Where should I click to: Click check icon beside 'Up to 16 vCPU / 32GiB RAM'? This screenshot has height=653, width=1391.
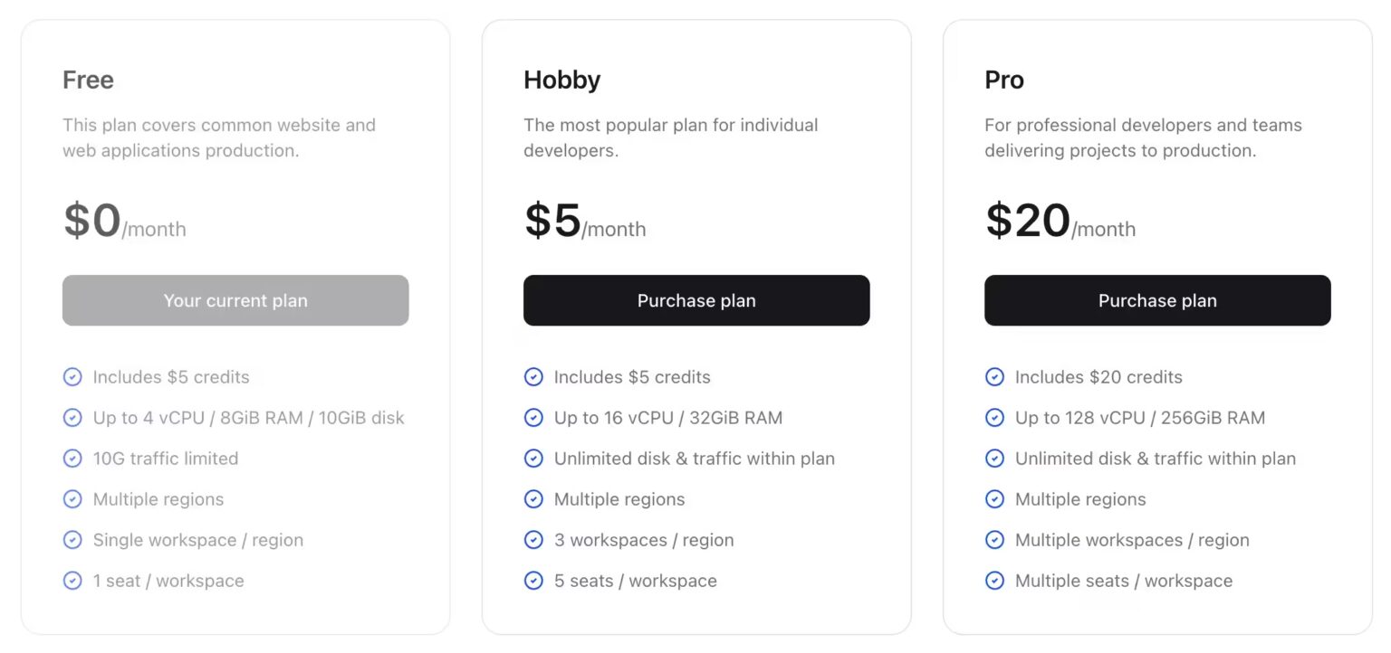[x=533, y=418]
